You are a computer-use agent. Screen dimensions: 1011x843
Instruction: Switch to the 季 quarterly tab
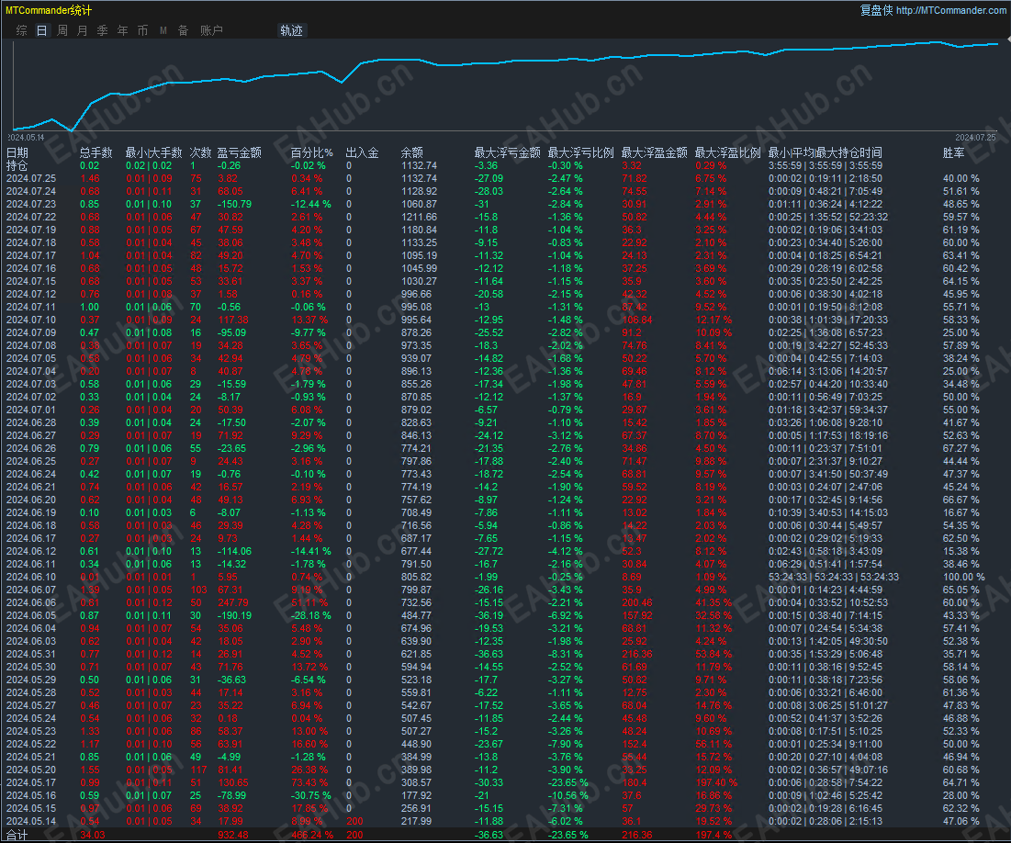point(103,30)
